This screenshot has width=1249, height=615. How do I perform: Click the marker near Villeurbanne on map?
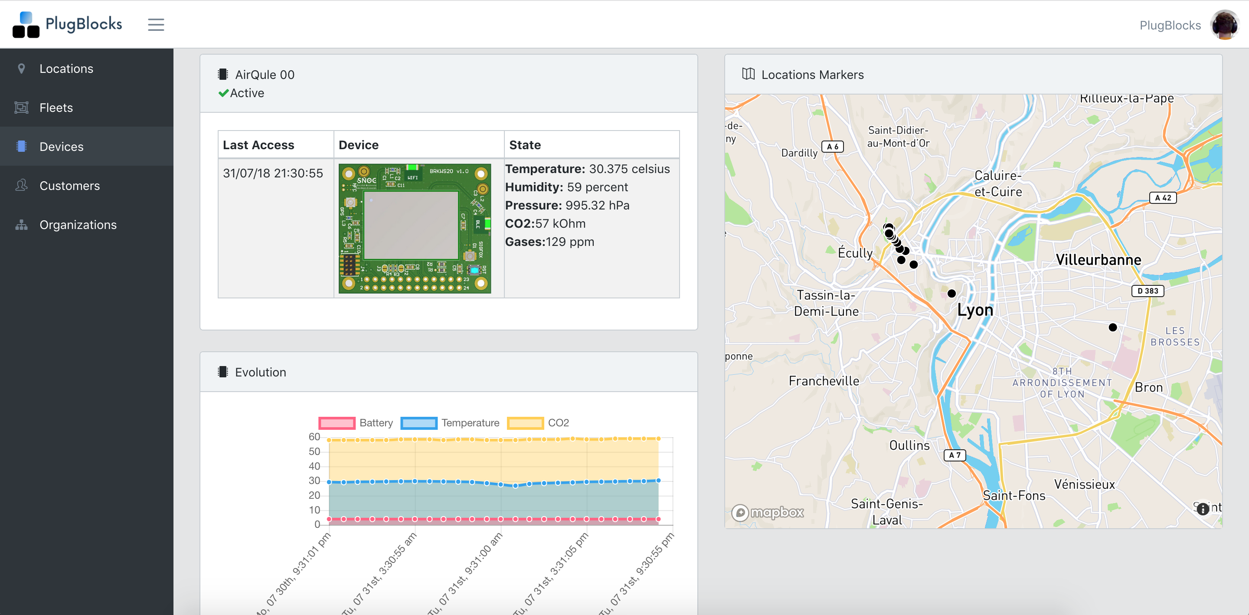click(1113, 327)
